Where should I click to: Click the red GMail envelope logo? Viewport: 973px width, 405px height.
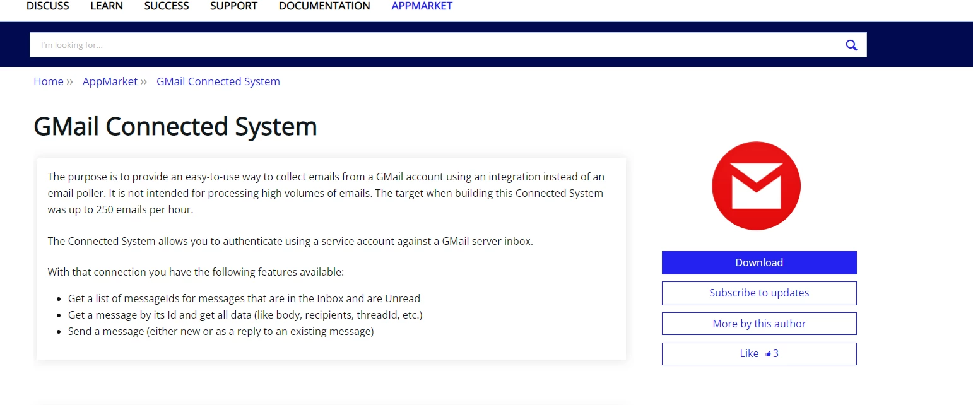[x=756, y=186]
